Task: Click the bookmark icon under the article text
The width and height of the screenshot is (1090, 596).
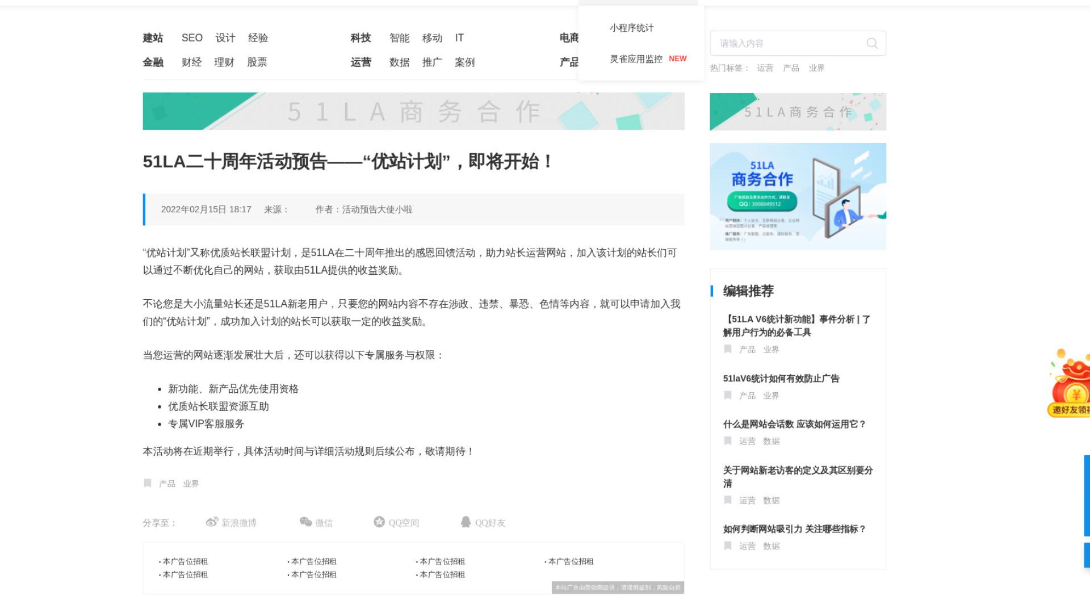Action: click(148, 483)
